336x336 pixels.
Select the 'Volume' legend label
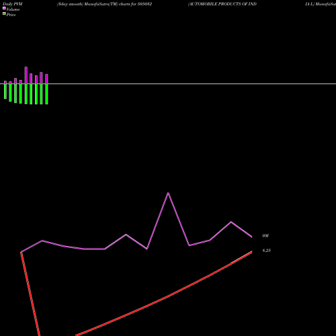click(13, 9)
